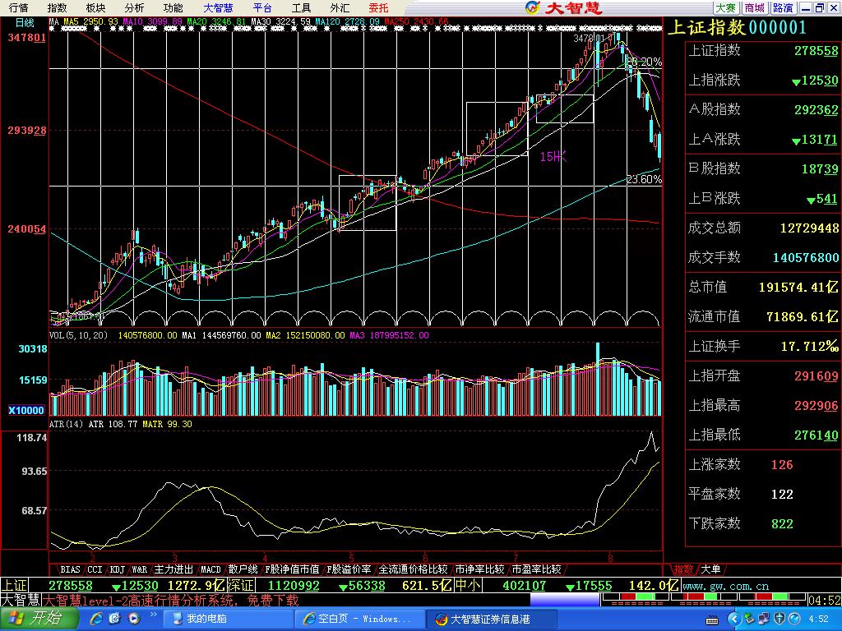Switch to the F股净值市值 tab
Screen dimensions: 842x631
[293, 569]
